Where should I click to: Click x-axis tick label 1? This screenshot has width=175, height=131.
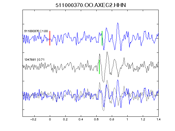pos(127,119)
